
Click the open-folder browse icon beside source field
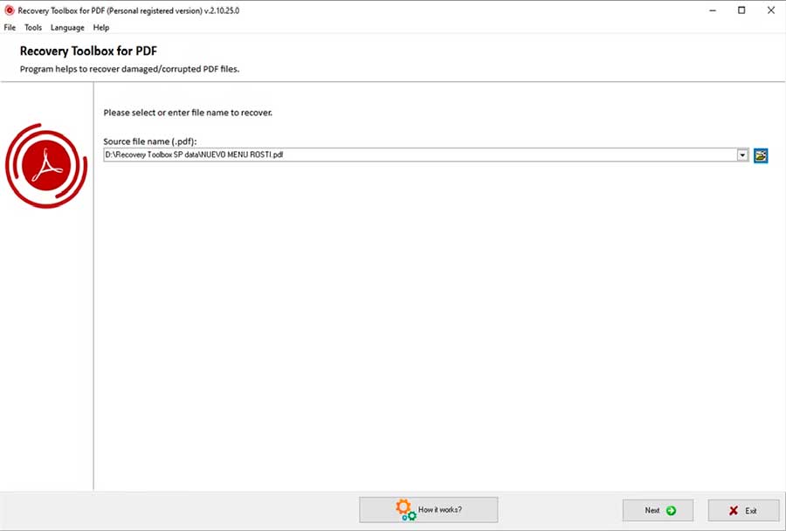pos(761,155)
